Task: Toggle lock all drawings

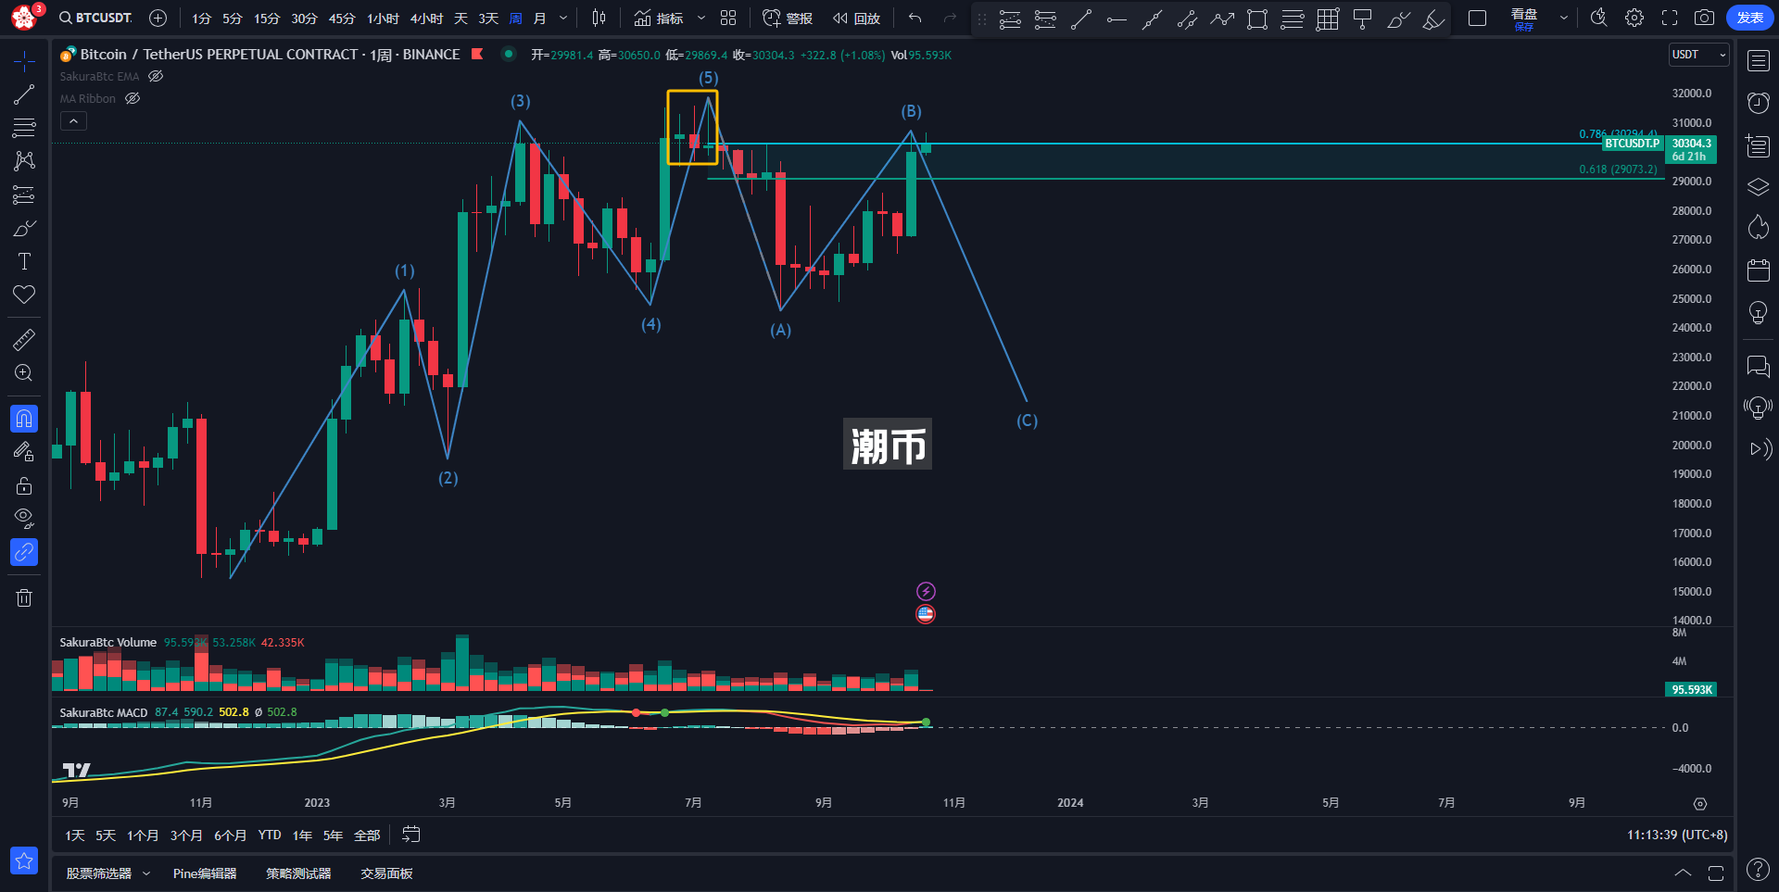Action: (x=24, y=485)
